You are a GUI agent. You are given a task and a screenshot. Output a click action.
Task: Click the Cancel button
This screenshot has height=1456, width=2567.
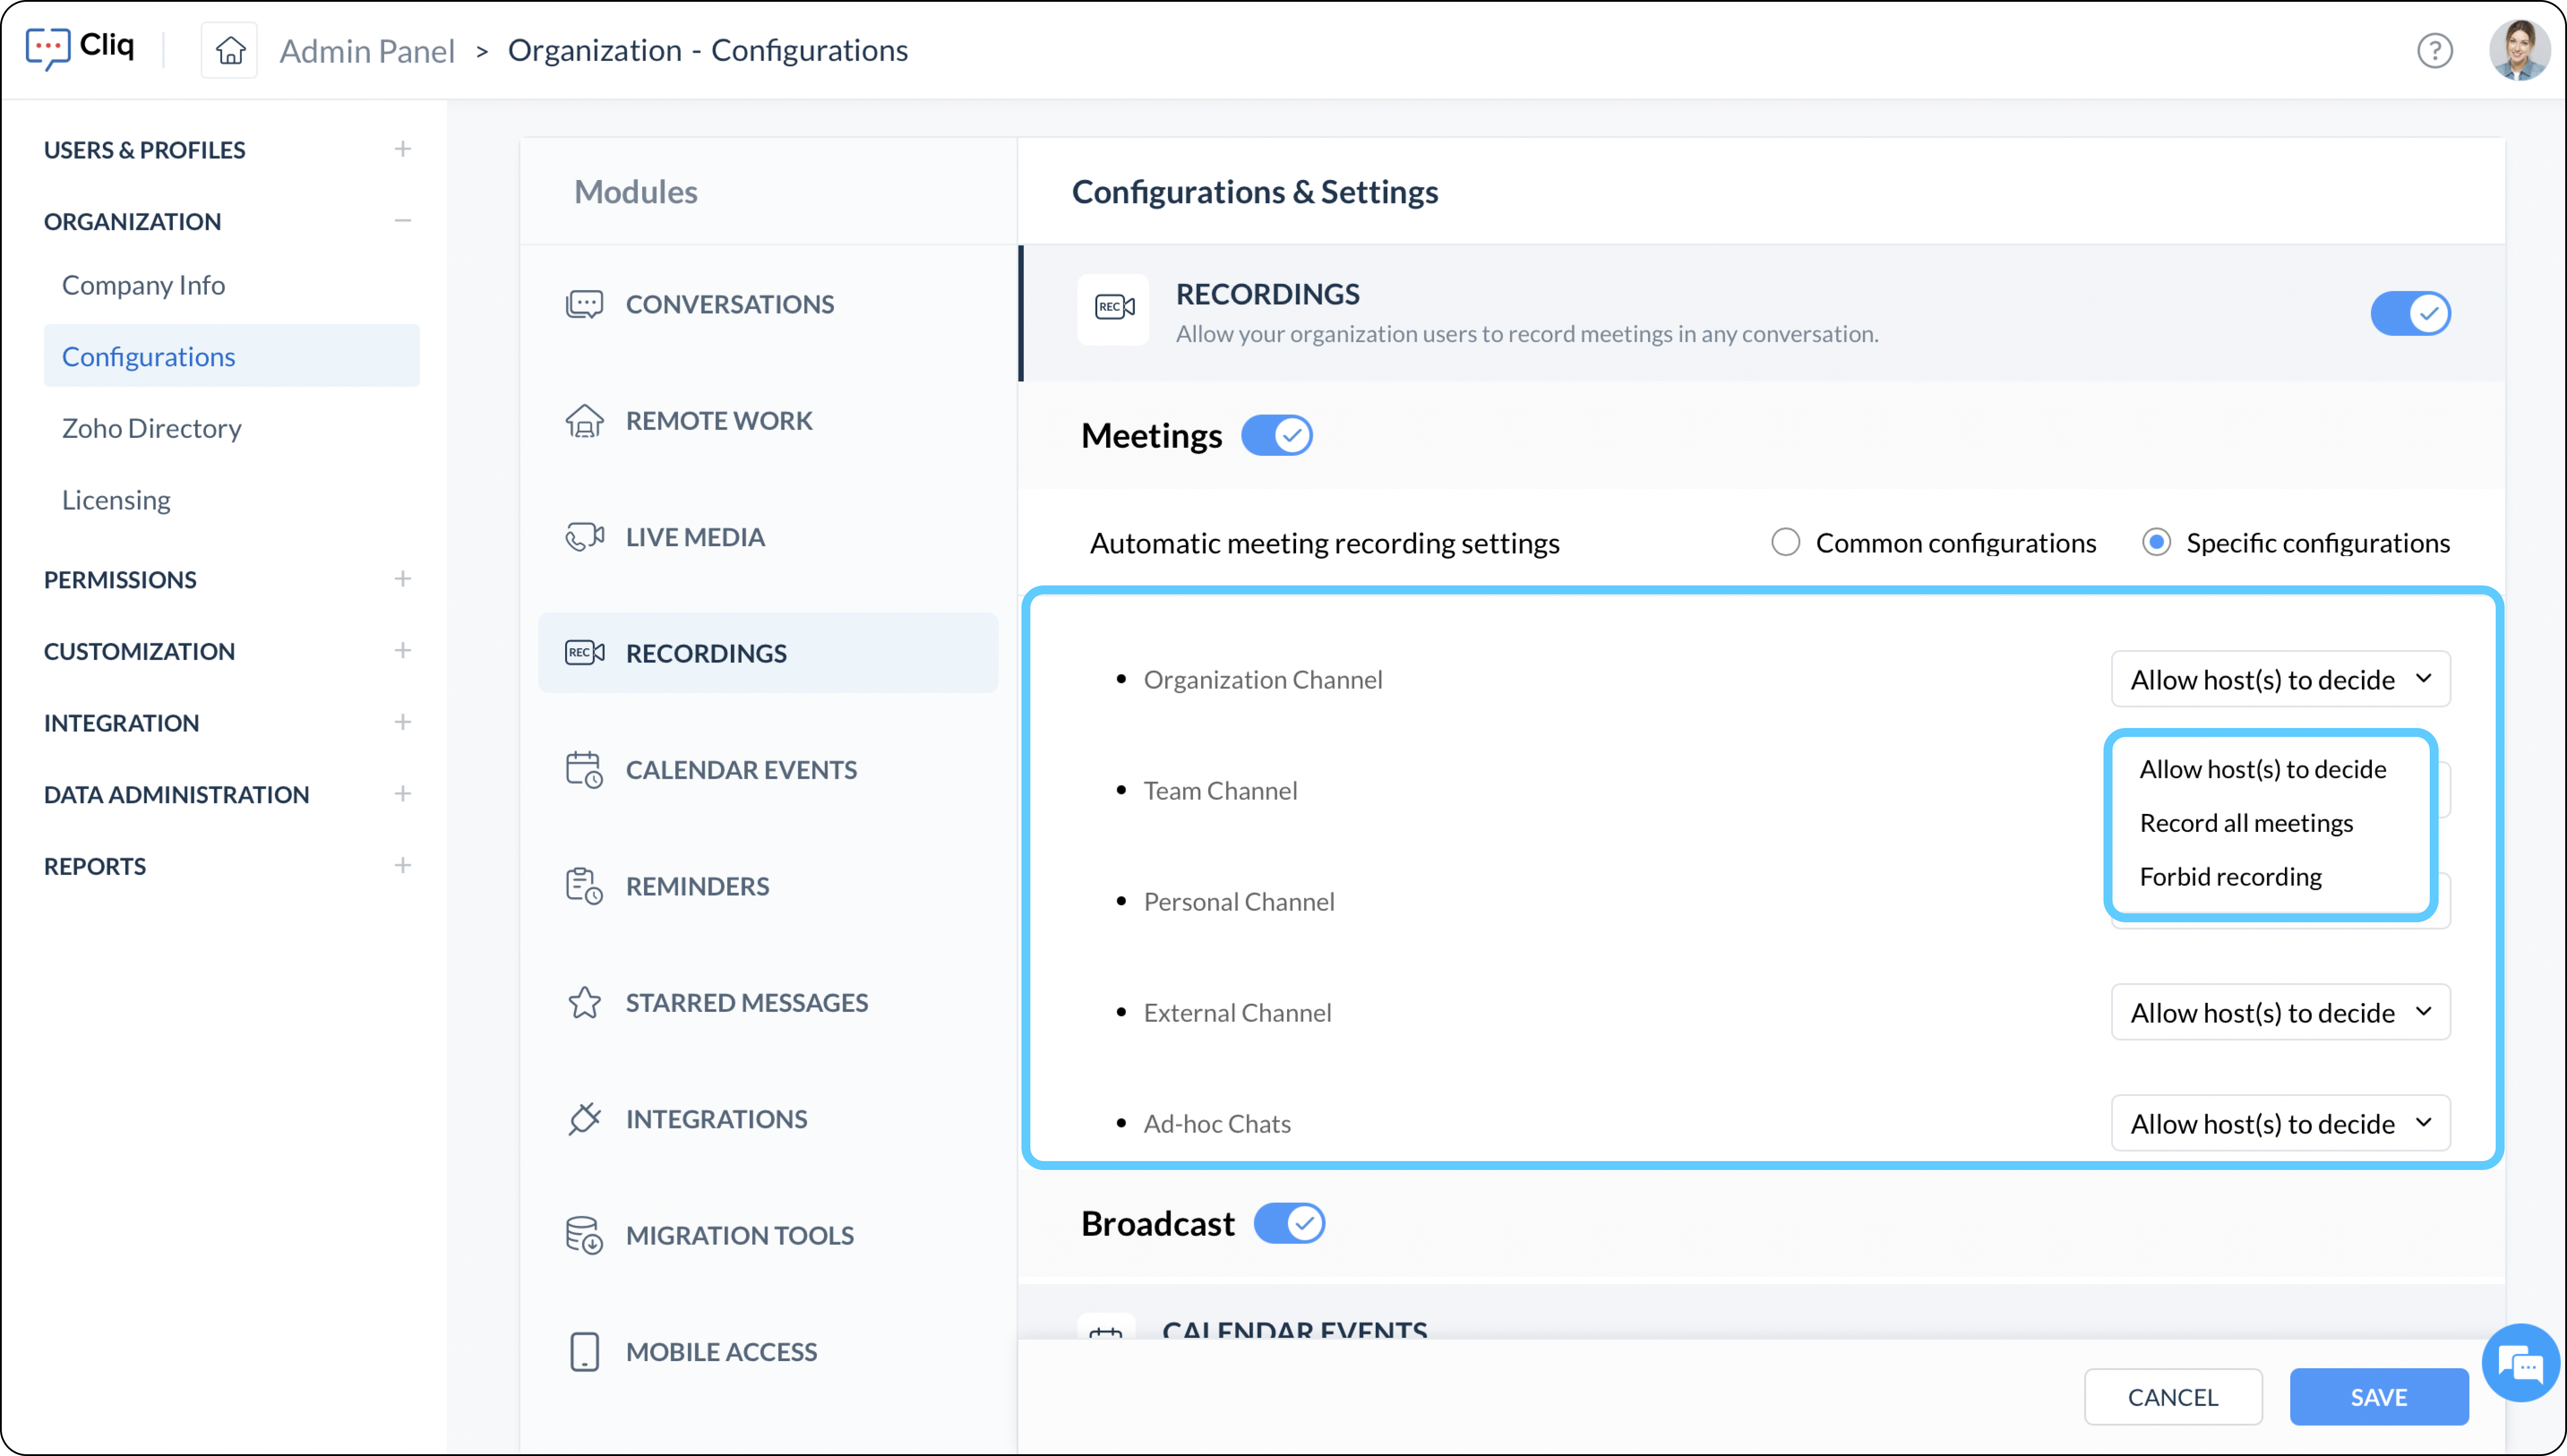coord(2172,1397)
